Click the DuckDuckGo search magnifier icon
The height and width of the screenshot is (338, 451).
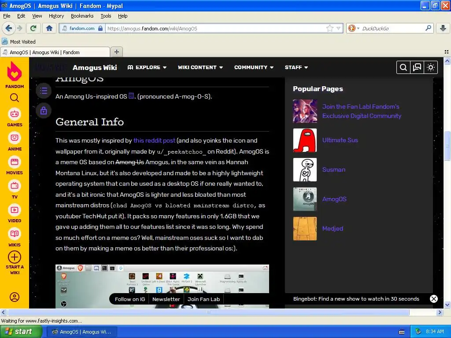[x=428, y=28]
